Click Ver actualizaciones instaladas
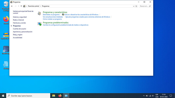 (x=53, y=17)
